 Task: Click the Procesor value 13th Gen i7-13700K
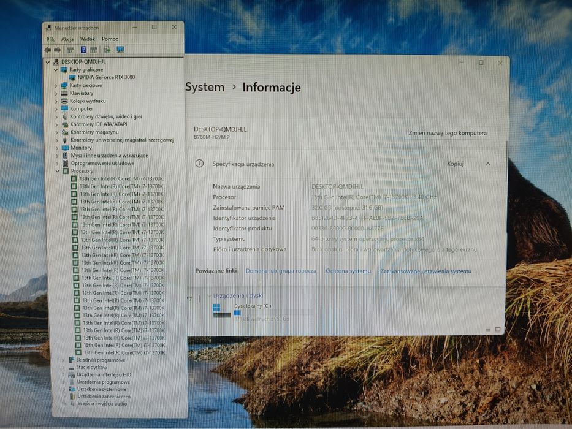[x=374, y=197]
